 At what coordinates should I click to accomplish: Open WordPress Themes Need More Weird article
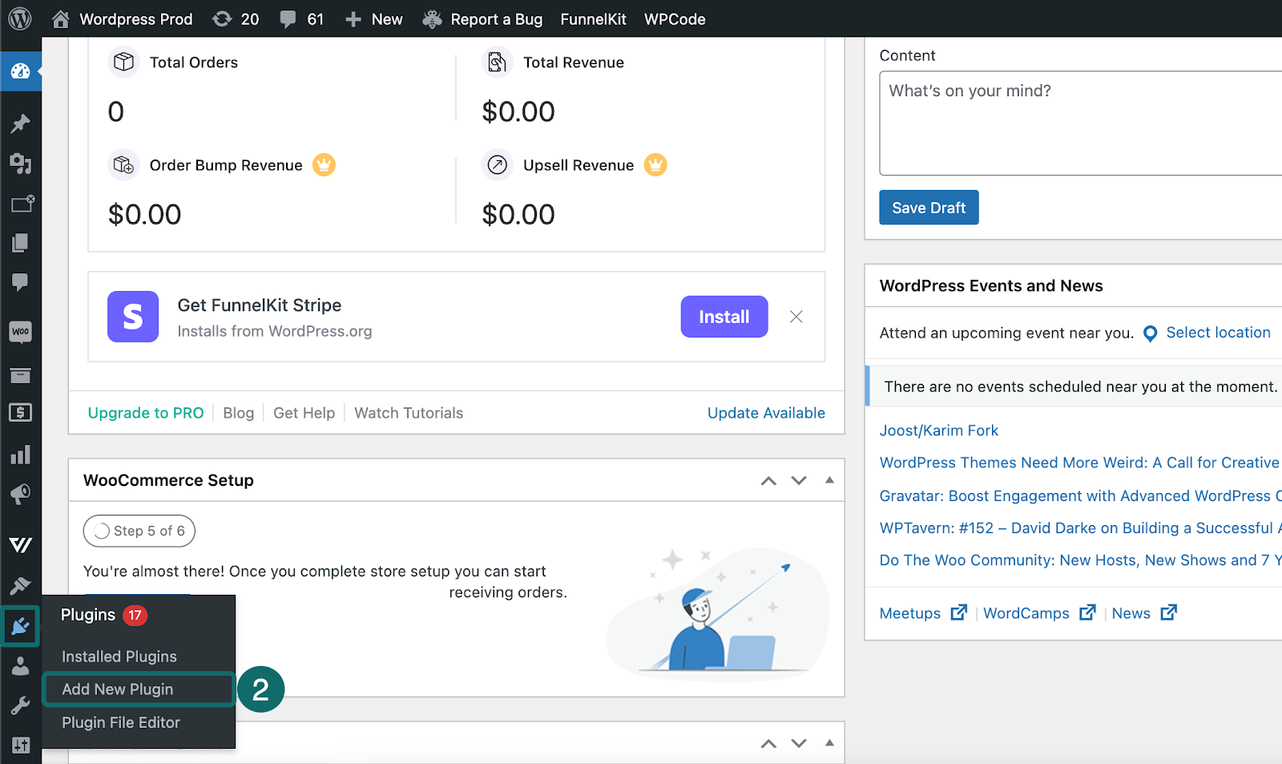(1080, 463)
